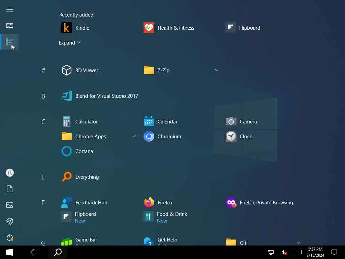Screen dimensions: 345x259
Task: Open the network status tray icon
Action: pos(271,252)
